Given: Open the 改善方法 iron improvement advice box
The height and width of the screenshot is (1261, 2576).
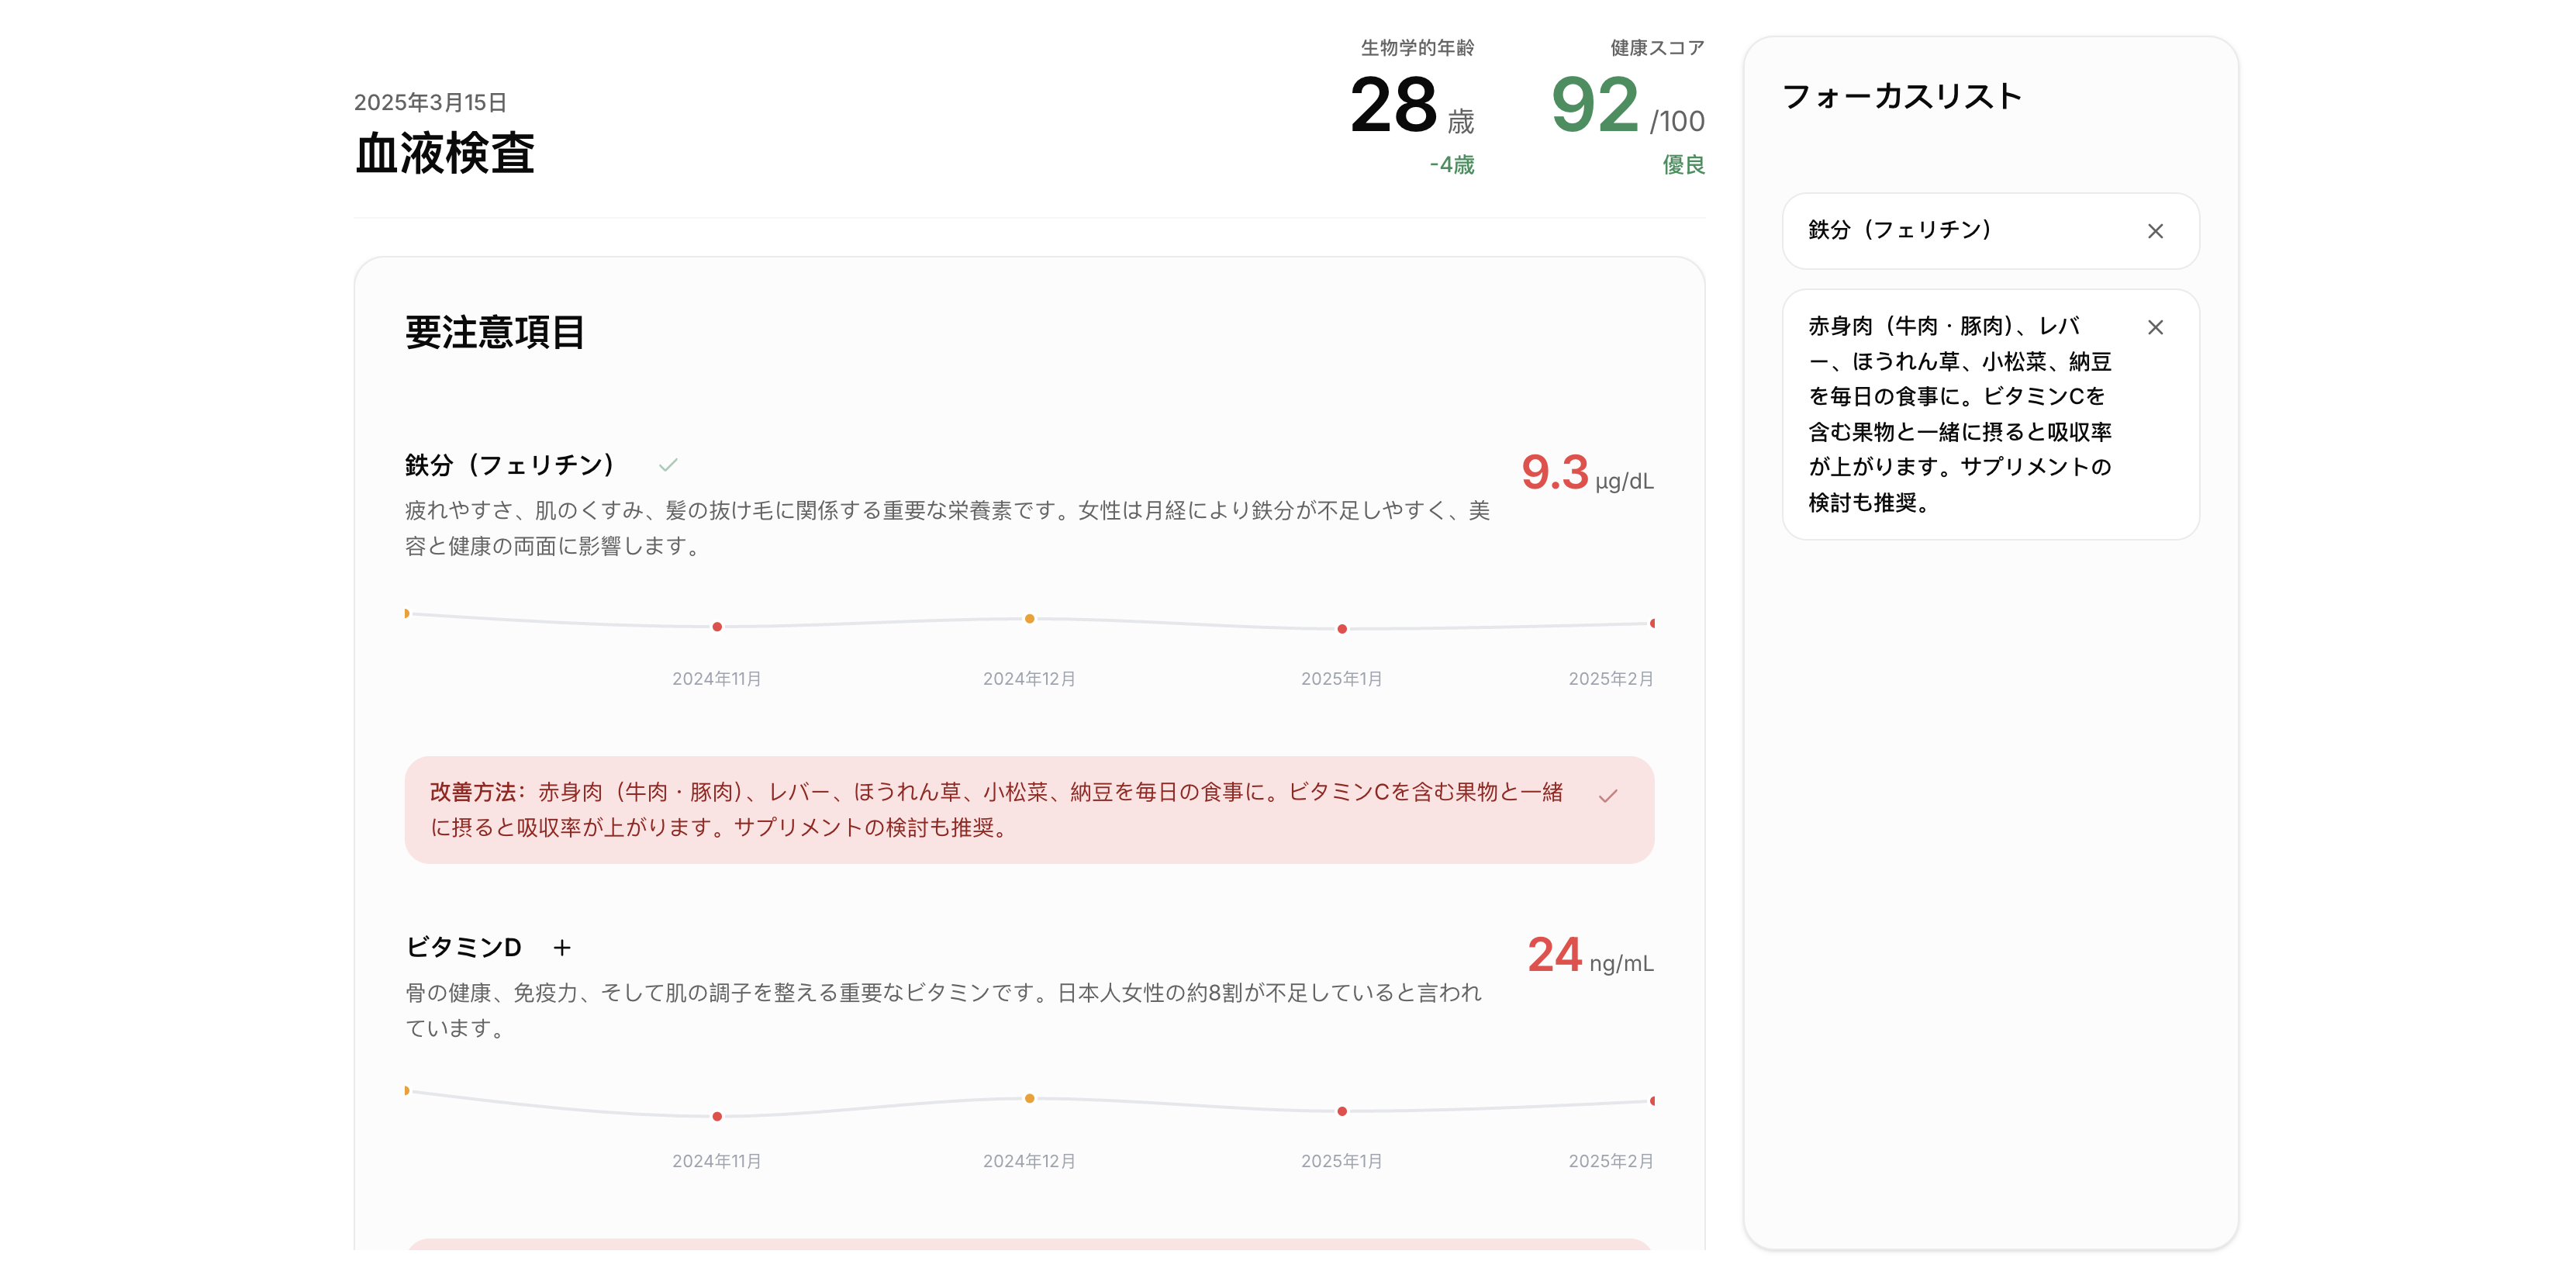Looking at the screenshot, I should click(x=1000, y=810).
